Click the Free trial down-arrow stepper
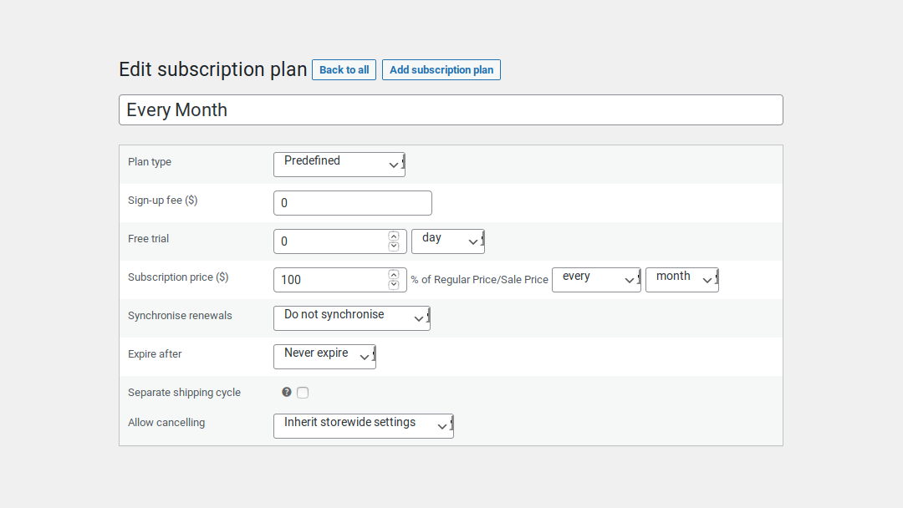The height and width of the screenshot is (508, 903). point(393,245)
